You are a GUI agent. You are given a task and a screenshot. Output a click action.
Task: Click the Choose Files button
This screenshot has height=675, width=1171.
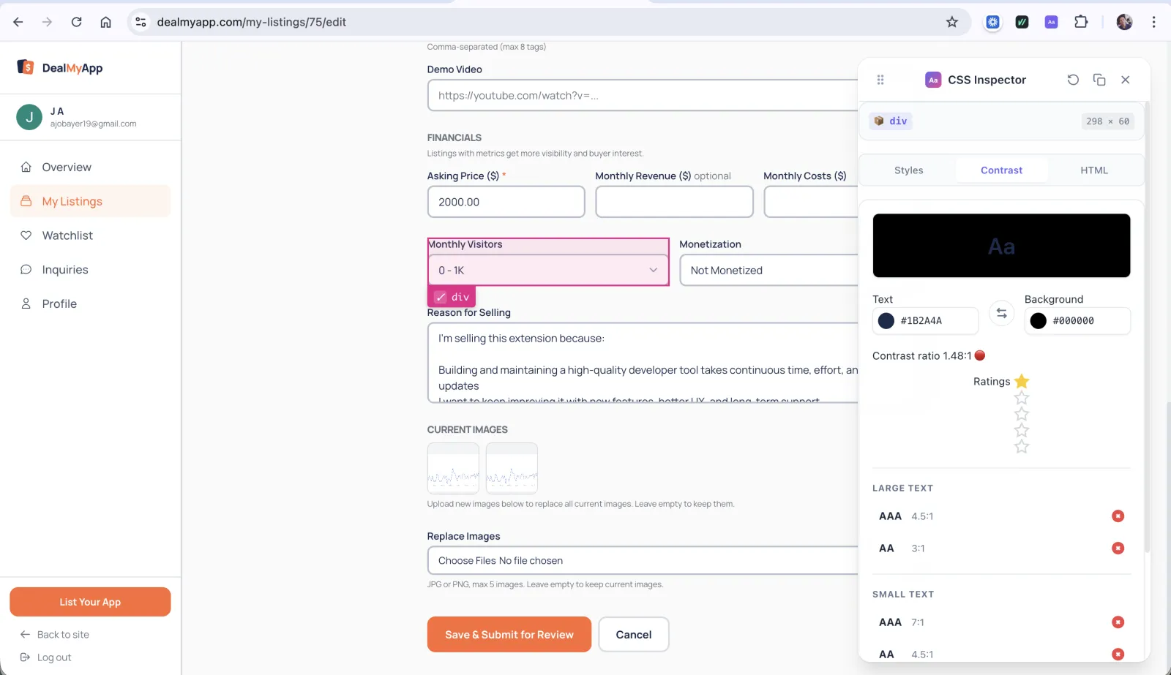coord(467,561)
